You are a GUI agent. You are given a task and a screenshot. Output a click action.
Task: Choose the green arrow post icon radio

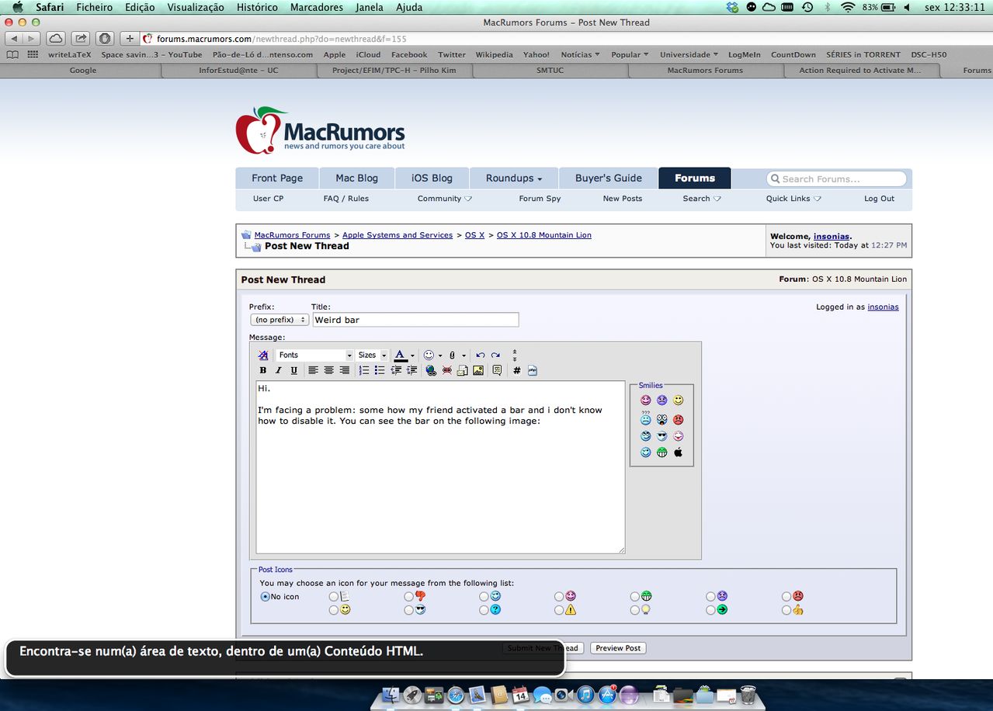click(710, 611)
